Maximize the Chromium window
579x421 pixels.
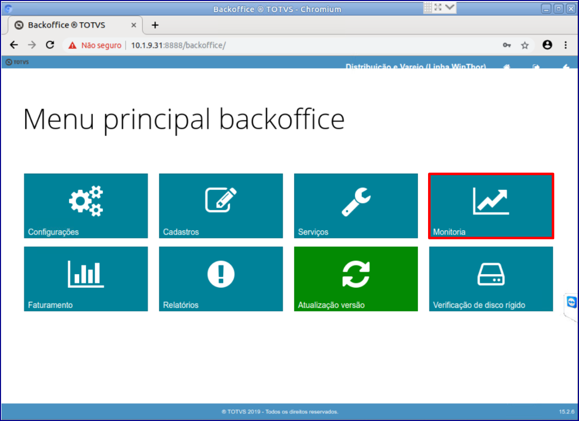[559, 9]
